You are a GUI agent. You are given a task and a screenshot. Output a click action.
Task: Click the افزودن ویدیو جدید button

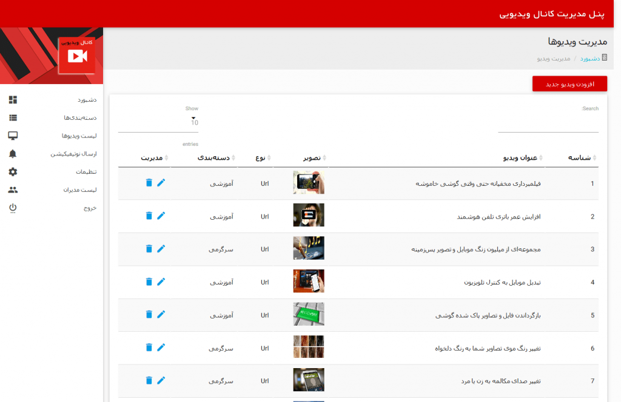coord(569,84)
